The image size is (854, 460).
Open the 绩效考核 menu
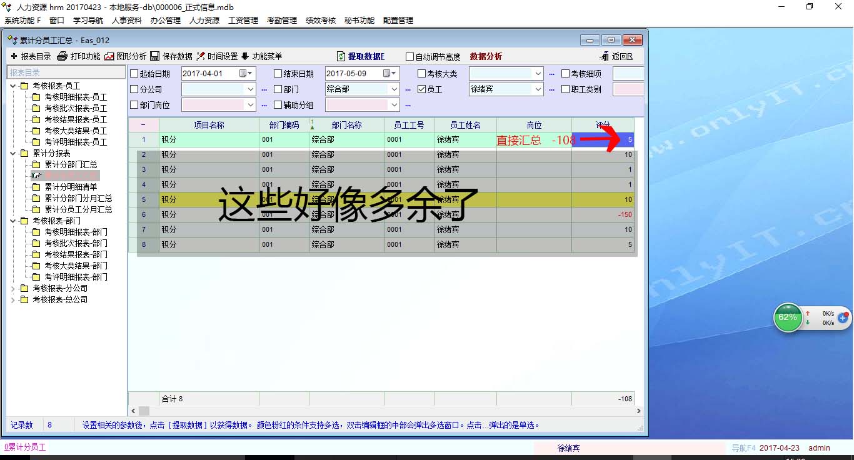pyautogui.click(x=321, y=20)
